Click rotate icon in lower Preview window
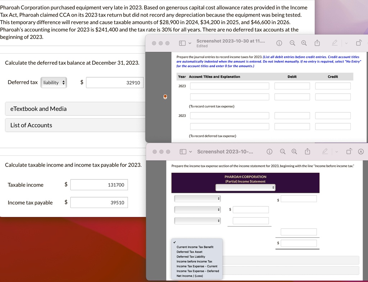Viewport: 368px width, 282px height. [x=349, y=151]
